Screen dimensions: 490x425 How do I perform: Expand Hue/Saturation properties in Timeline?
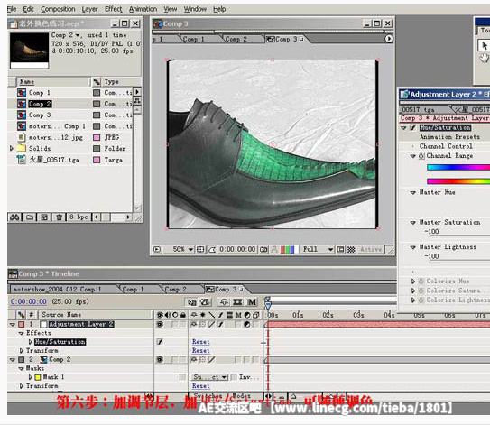click(31, 342)
